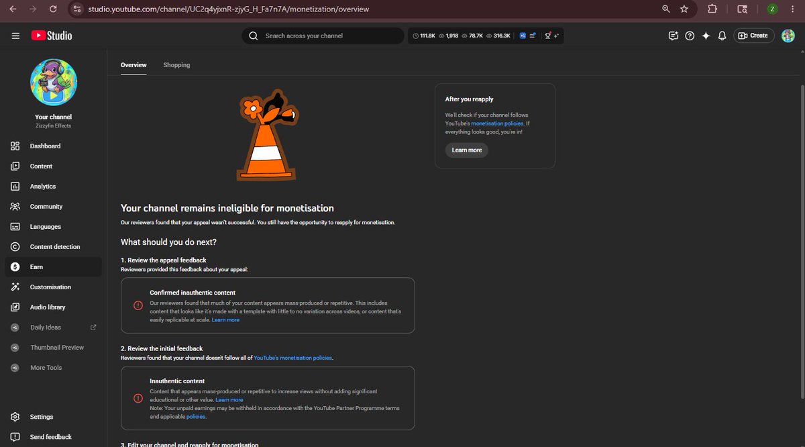Open Thumbnail Preview tool

(x=53, y=347)
